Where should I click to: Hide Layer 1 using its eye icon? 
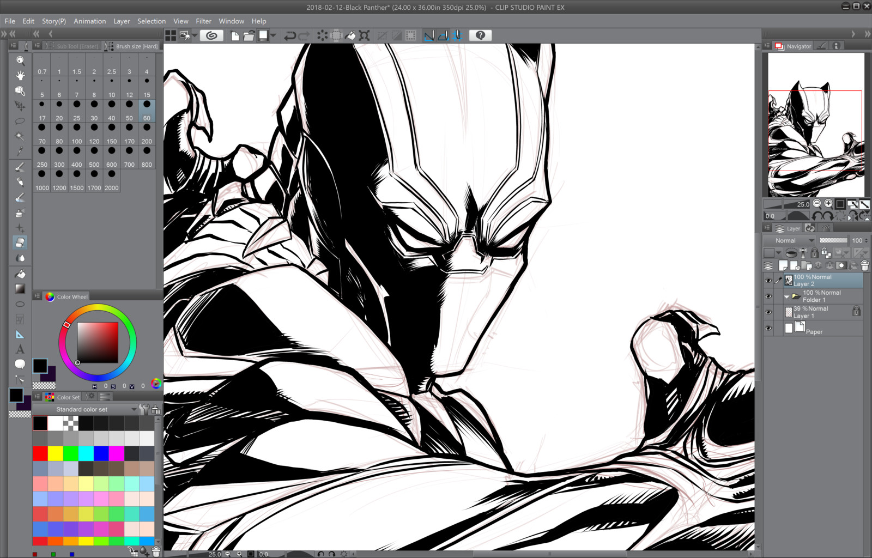(768, 312)
